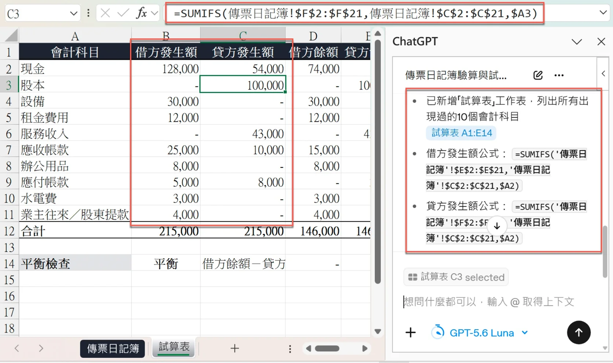Expand the formula bar
This screenshot has height=363, width=613.
click(603, 13)
